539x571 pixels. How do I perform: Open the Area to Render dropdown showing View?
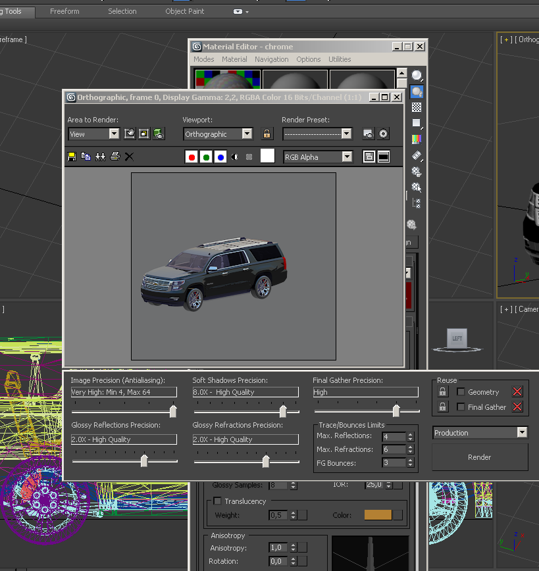pyautogui.click(x=93, y=134)
